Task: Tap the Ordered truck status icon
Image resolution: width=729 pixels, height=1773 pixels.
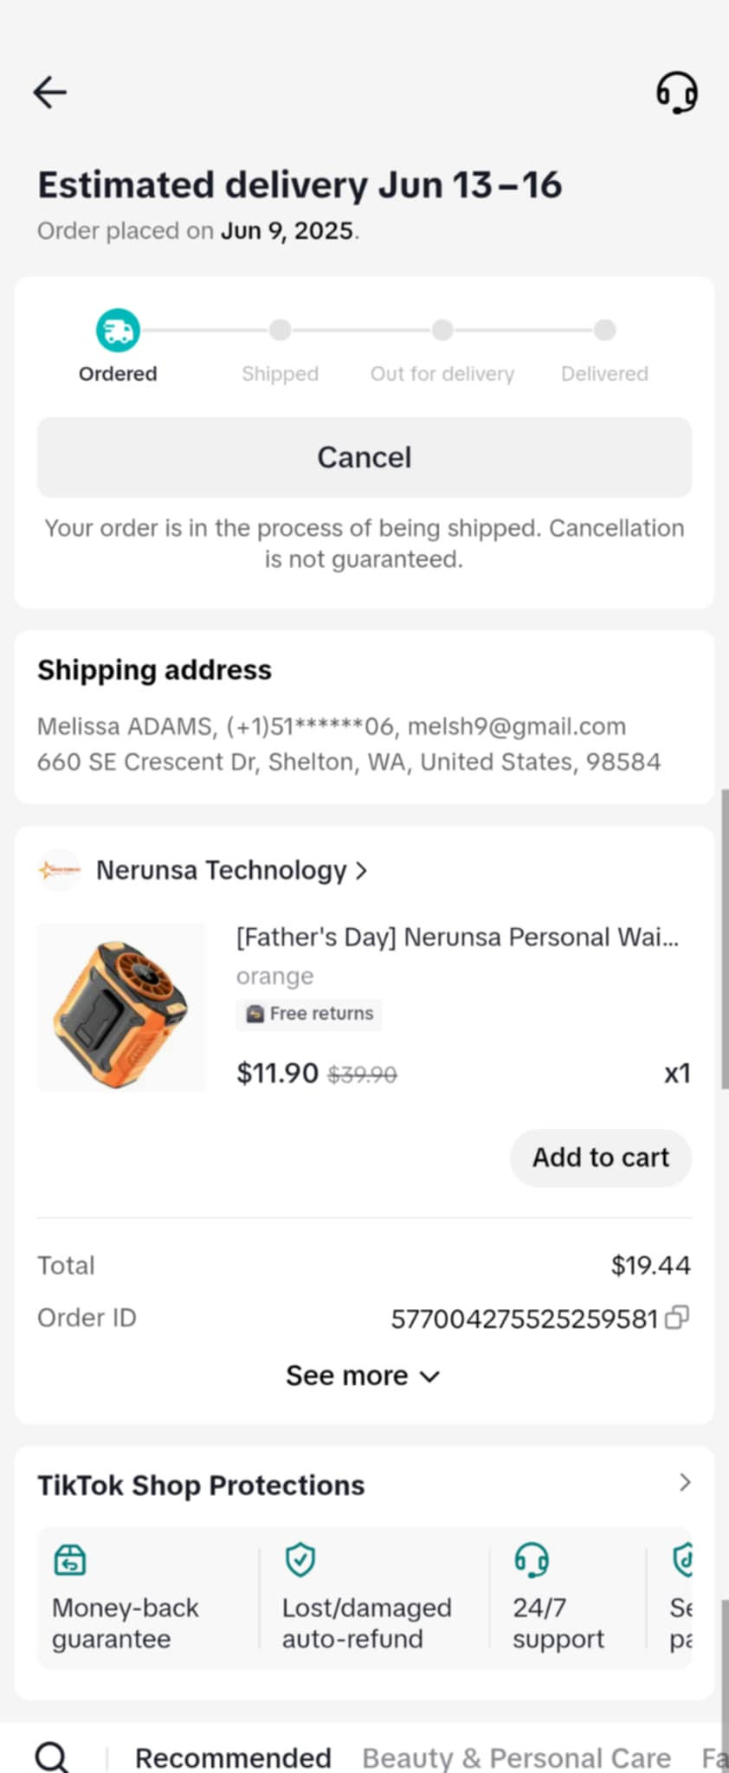Action: pyautogui.click(x=118, y=330)
